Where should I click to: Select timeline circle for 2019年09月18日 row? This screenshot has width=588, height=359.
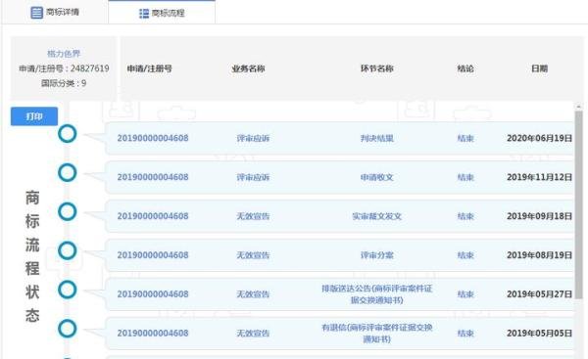click(x=68, y=211)
